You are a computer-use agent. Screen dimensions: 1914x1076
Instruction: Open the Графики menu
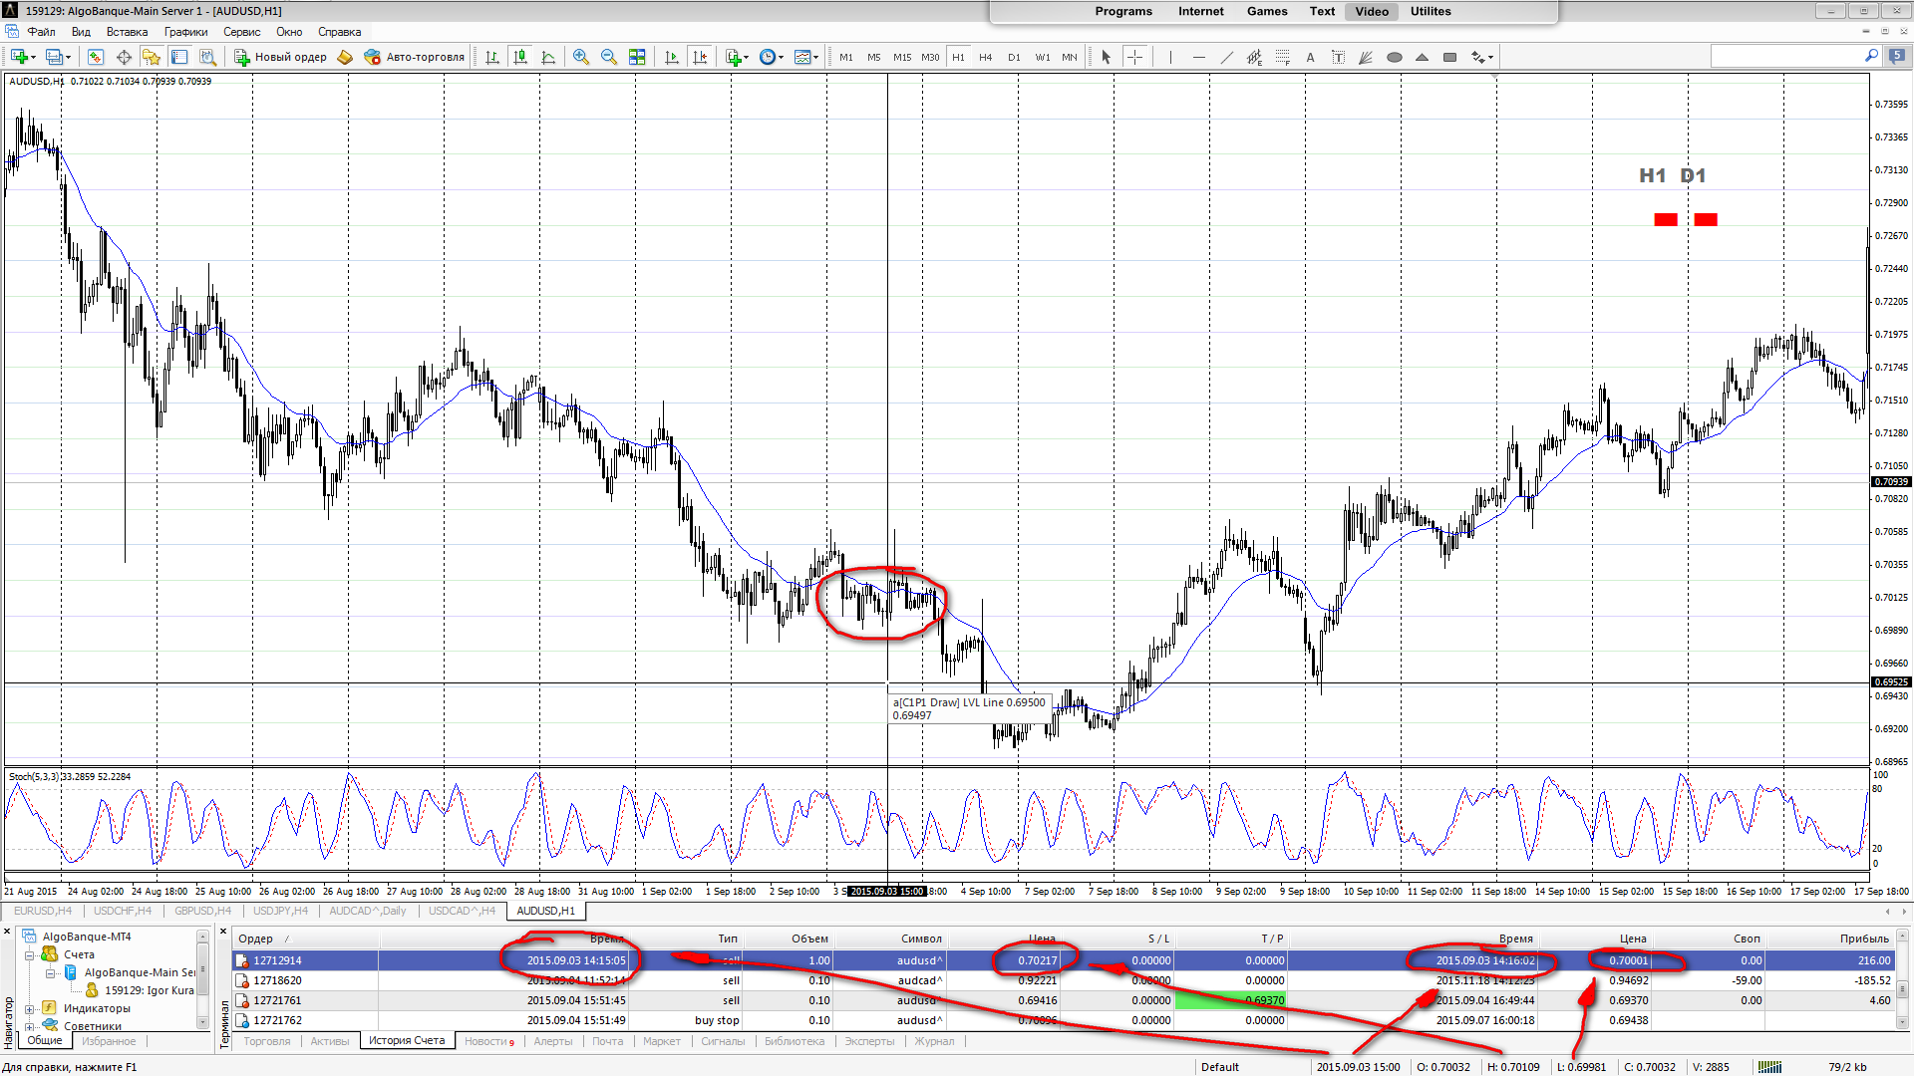point(185,32)
